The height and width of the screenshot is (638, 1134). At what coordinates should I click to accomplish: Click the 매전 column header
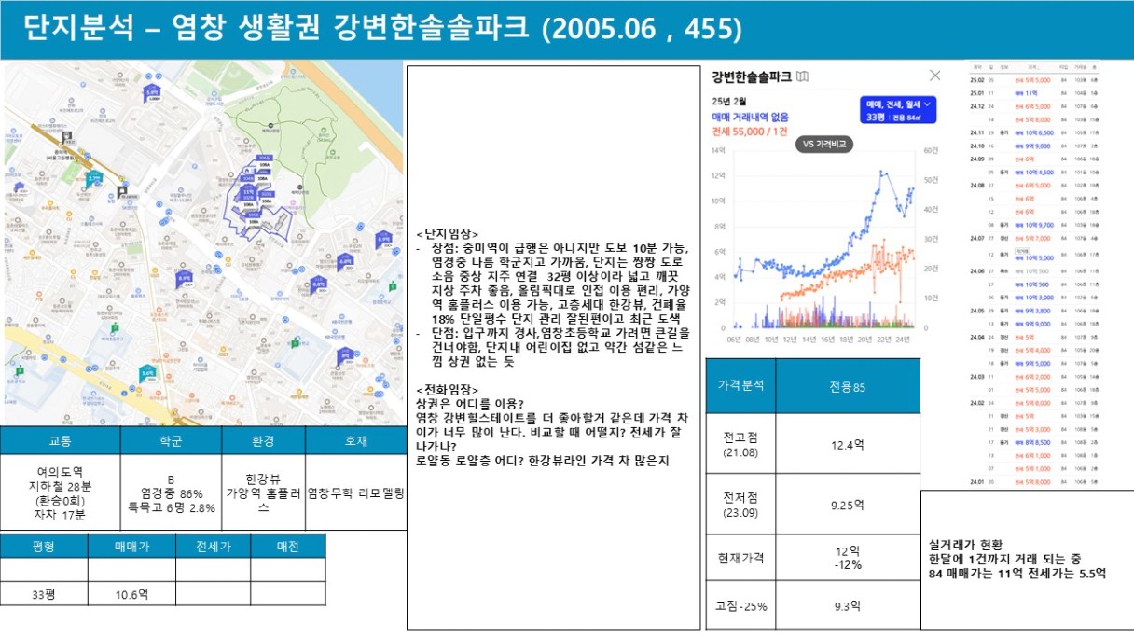287,546
